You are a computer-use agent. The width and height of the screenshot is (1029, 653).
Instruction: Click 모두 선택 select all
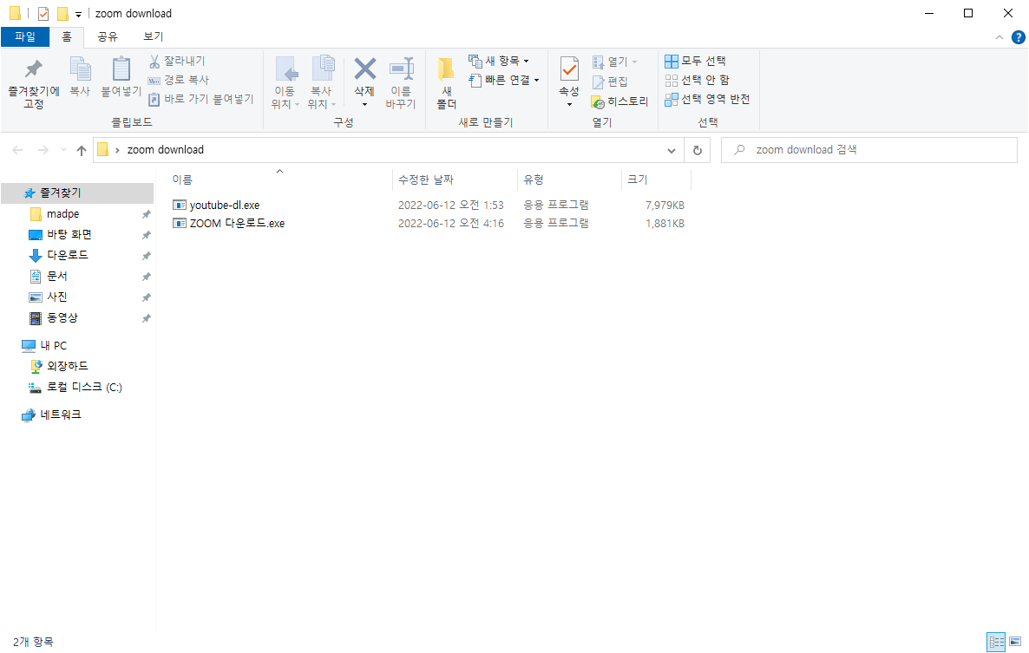tap(696, 61)
